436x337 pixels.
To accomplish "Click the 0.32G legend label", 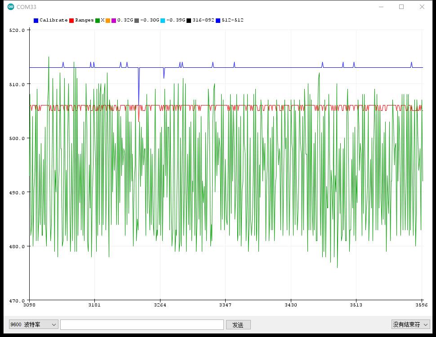I will pos(125,20).
